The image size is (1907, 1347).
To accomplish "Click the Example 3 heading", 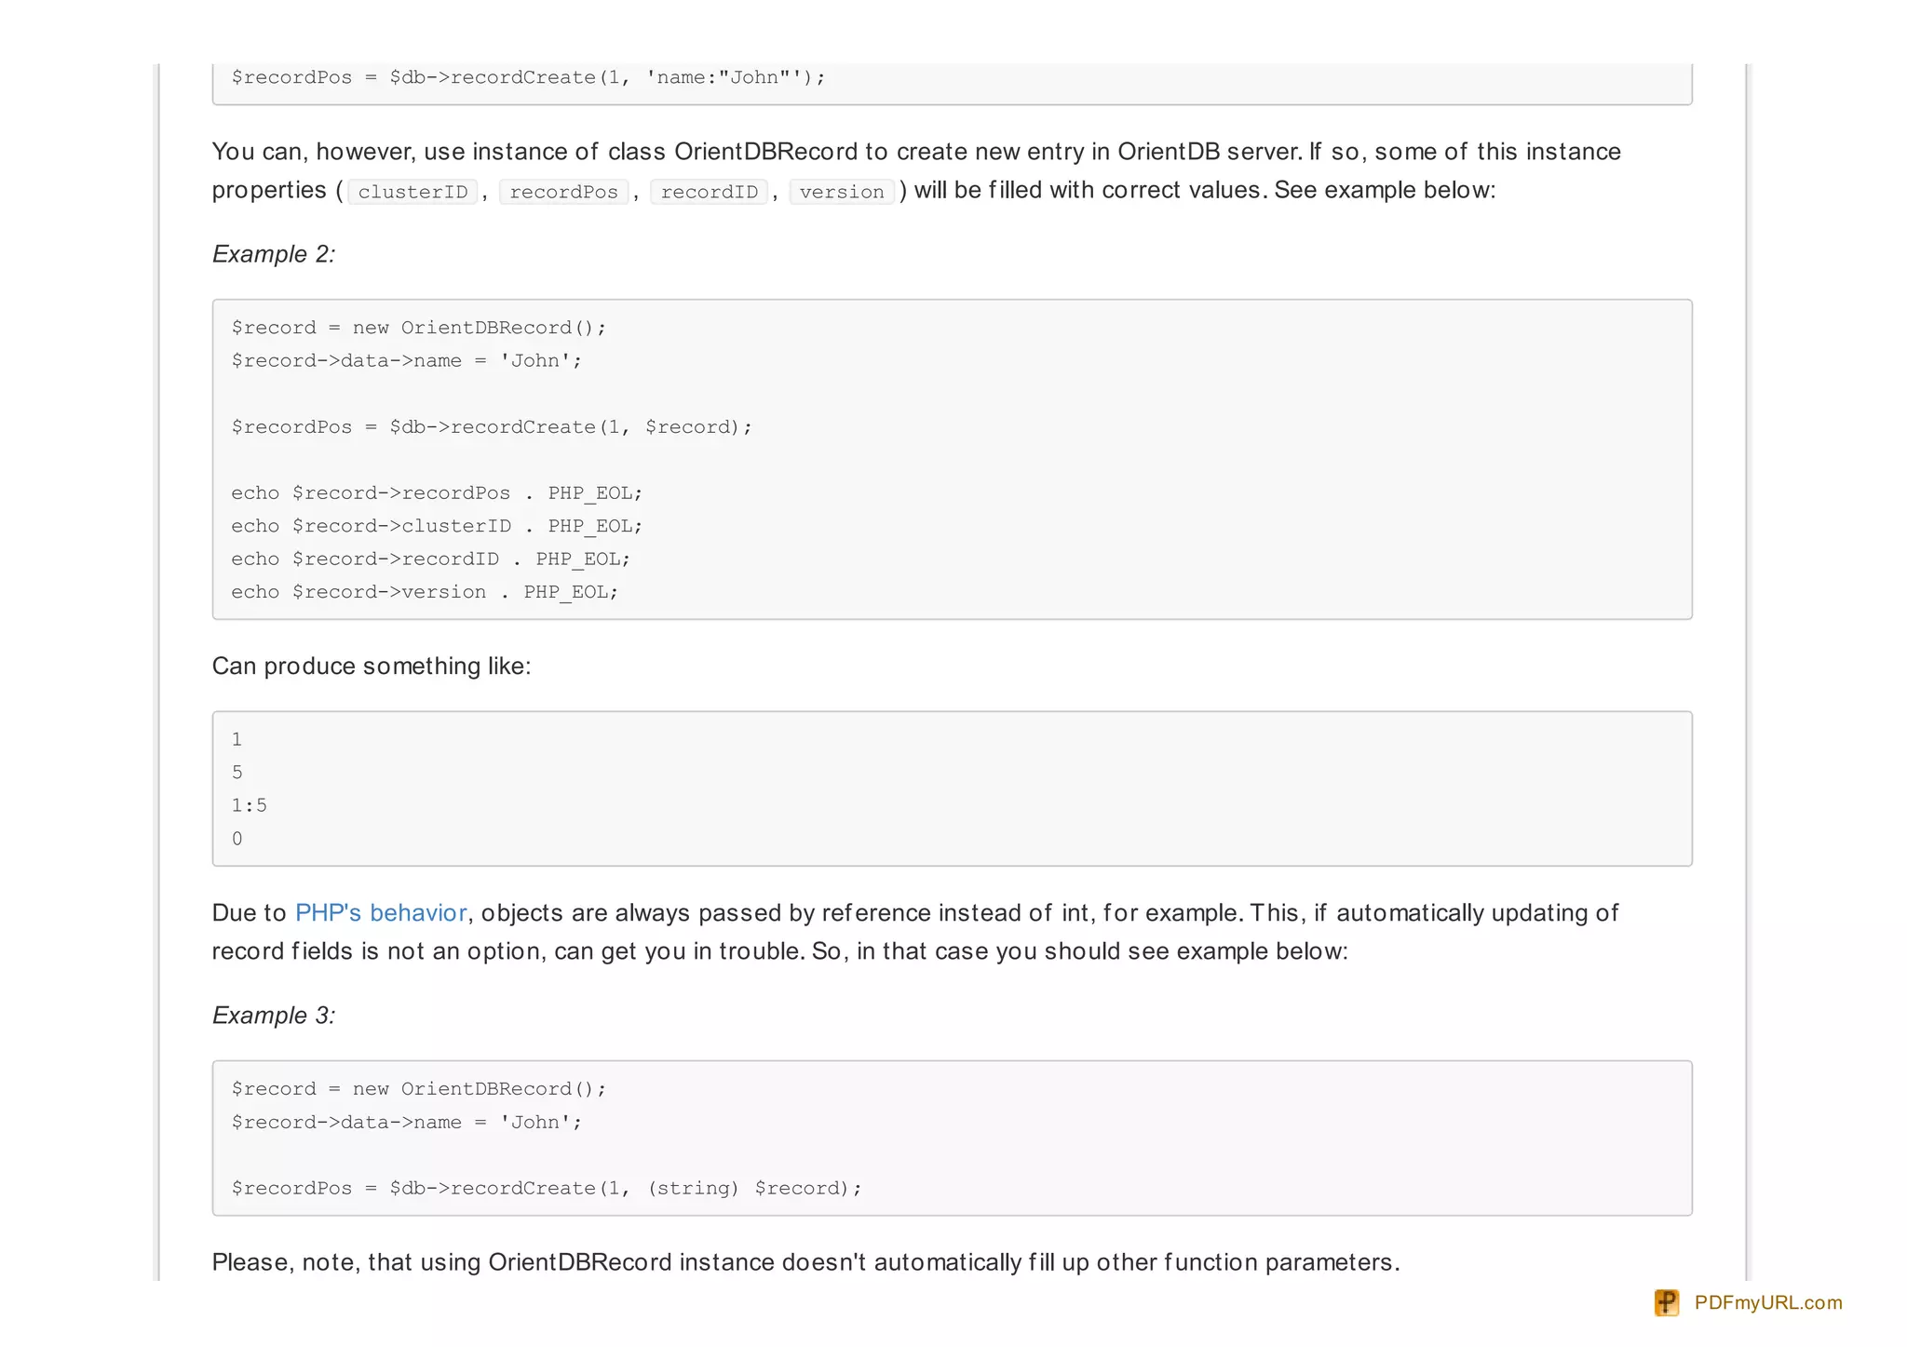I will click(x=274, y=1015).
